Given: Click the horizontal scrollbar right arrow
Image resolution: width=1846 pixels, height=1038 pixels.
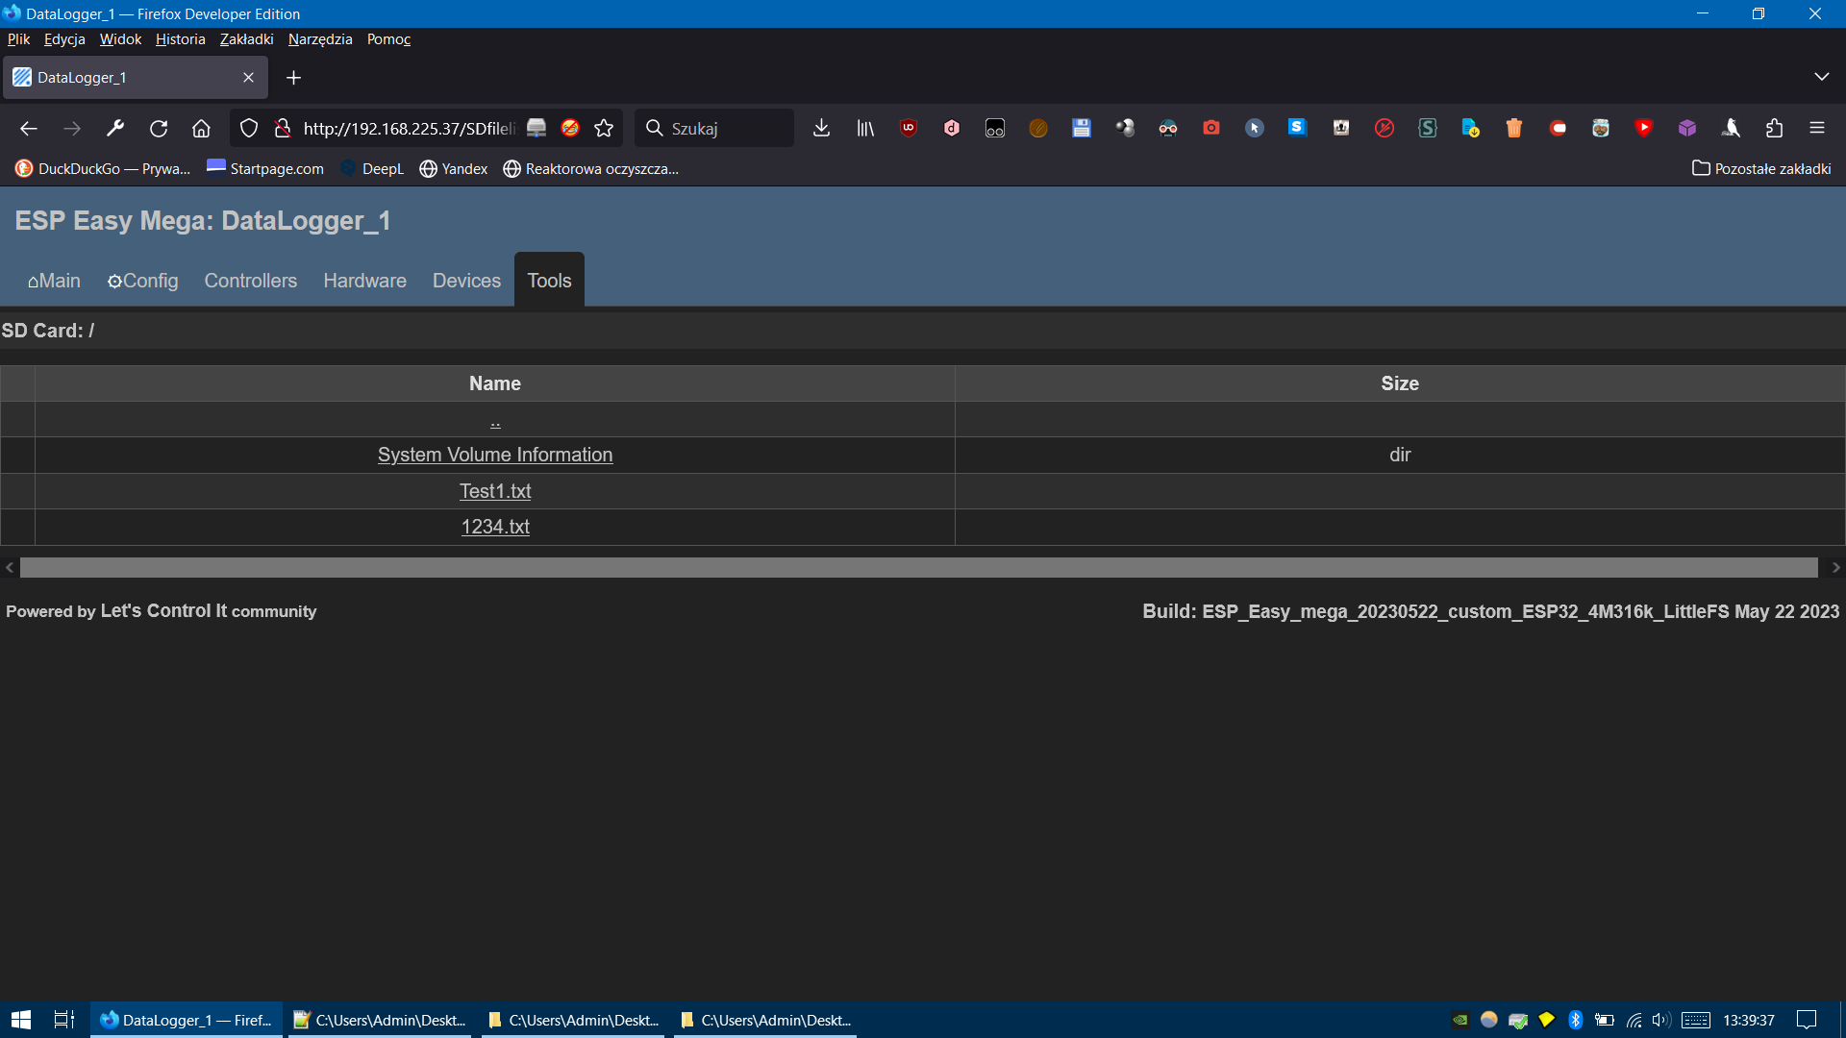Looking at the screenshot, I should [1835, 567].
